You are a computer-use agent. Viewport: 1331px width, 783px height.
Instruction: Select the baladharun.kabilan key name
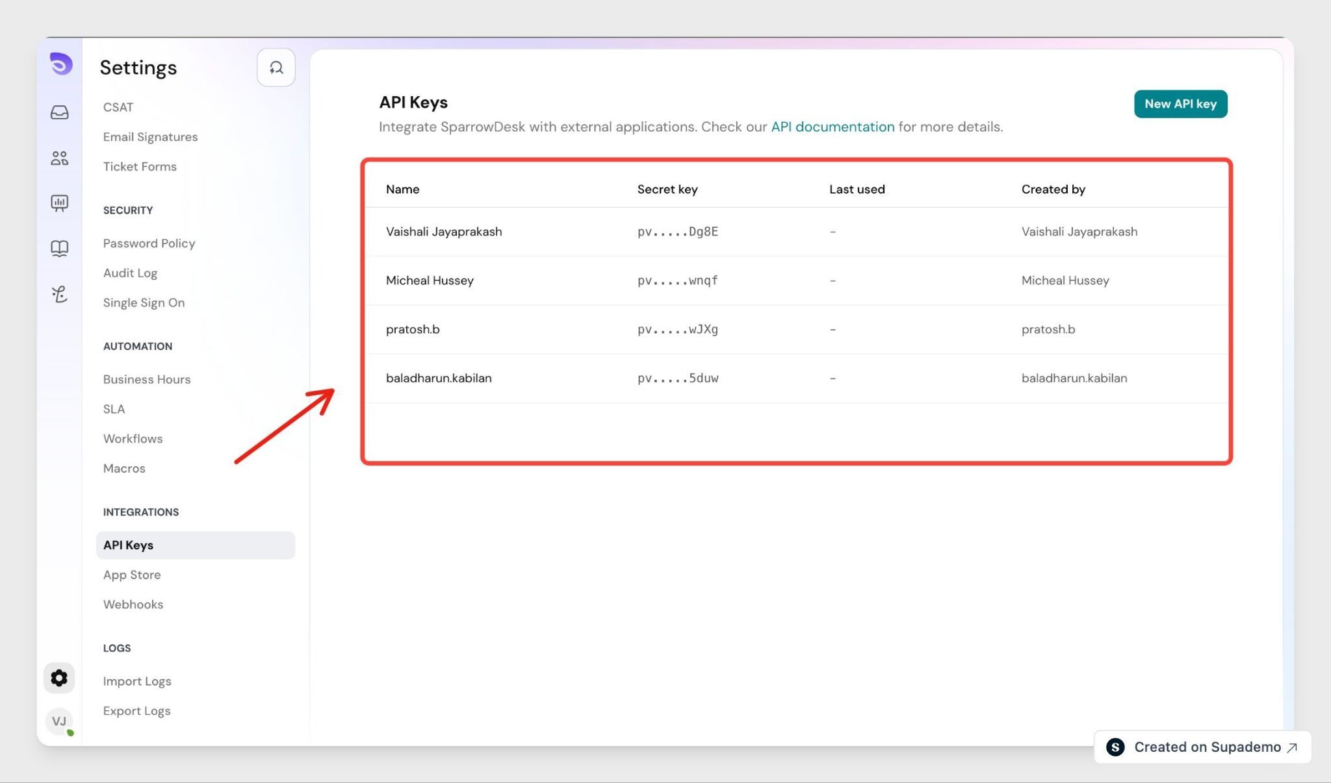439,378
